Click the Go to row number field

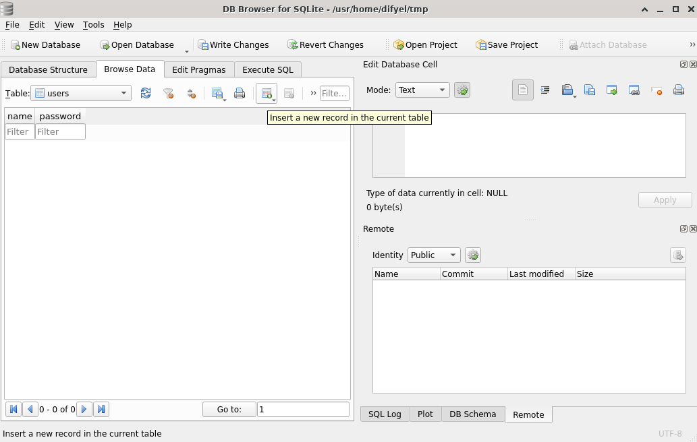303,409
